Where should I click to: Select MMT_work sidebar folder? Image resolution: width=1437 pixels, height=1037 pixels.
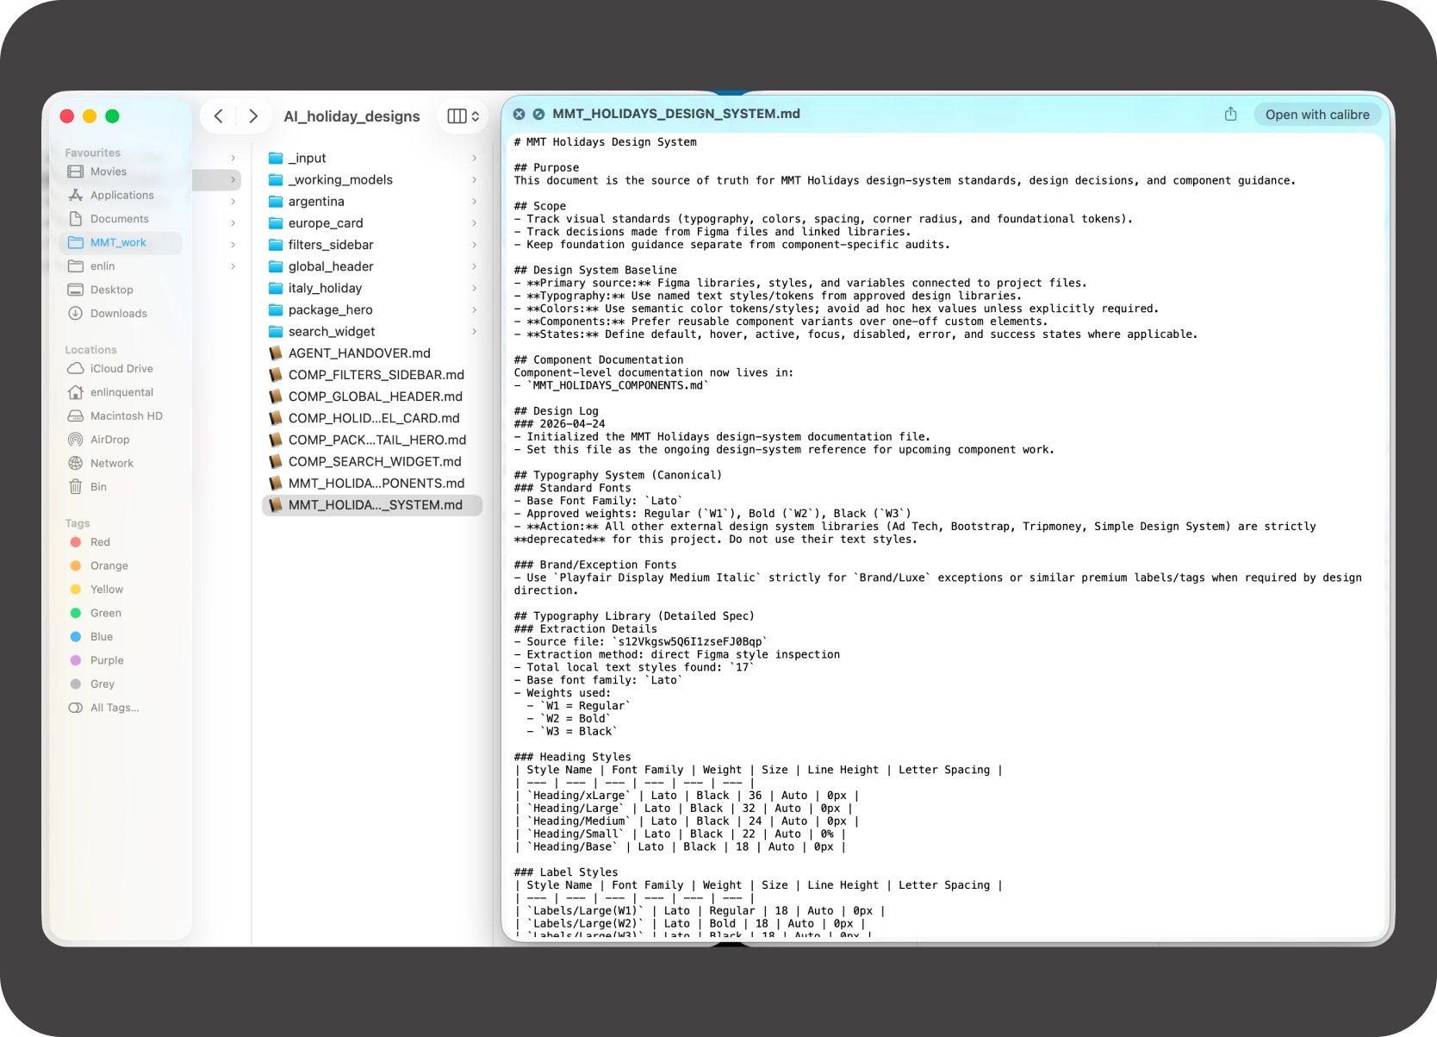pyautogui.click(x=121, y=242)
